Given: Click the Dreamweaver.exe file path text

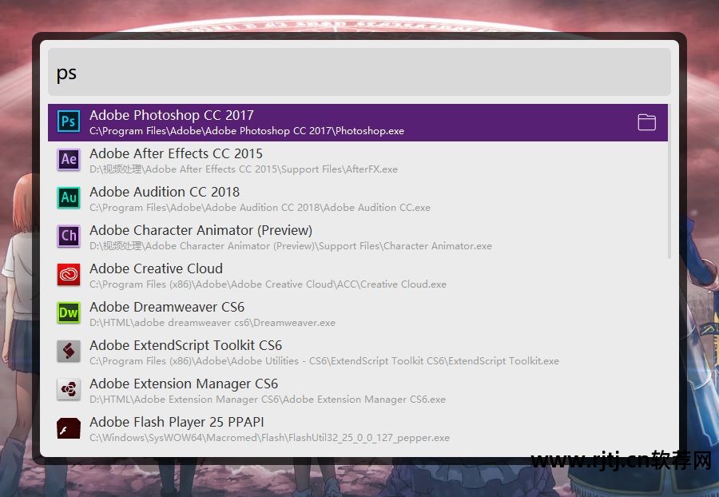Looking at the screenshot, I should 213,323.
